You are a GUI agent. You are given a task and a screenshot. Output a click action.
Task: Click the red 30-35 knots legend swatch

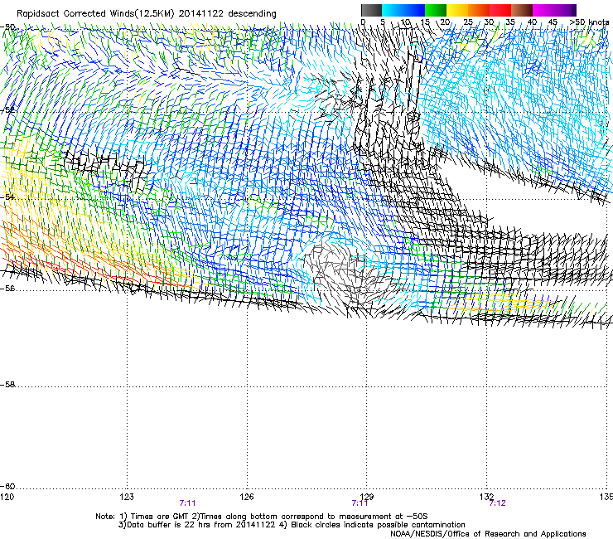[500, 10]
